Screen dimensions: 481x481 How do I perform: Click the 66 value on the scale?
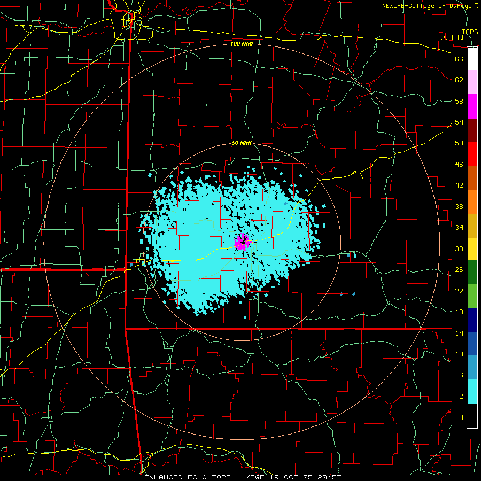tap(459, 59)
